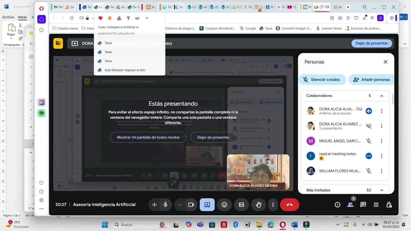Mute WILLIAM FLORES MIJA... microphone
Image resolution: width=411 pixels, height=231 pixels.
coord(369,171)
